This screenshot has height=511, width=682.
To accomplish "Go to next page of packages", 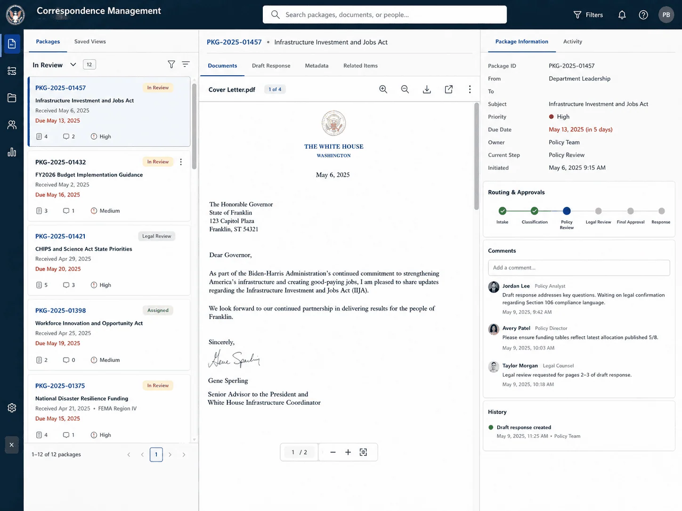I will (x=170, y=455).
